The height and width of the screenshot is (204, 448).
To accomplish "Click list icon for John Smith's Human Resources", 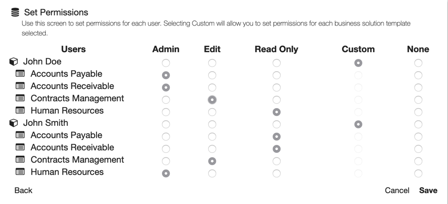I will coord(20,173).
